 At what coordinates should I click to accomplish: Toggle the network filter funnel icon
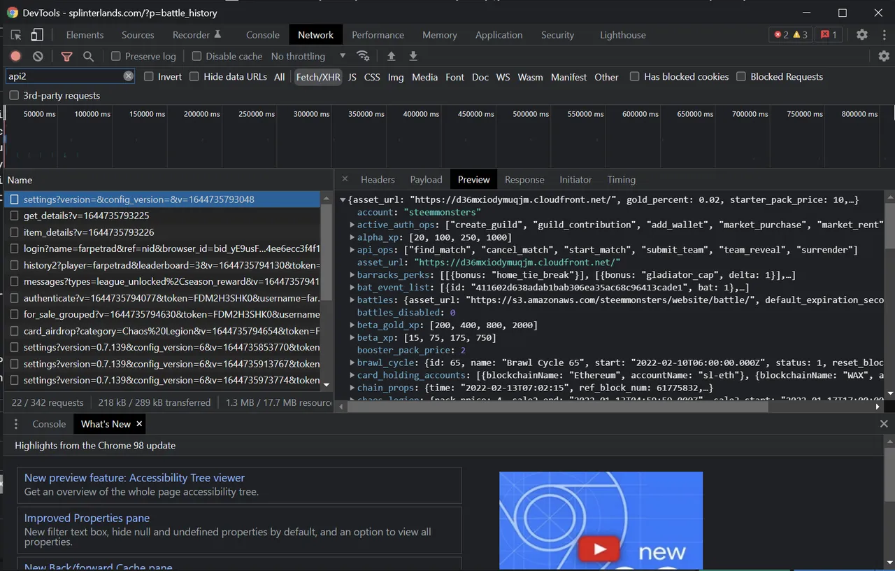click(66, 56)
